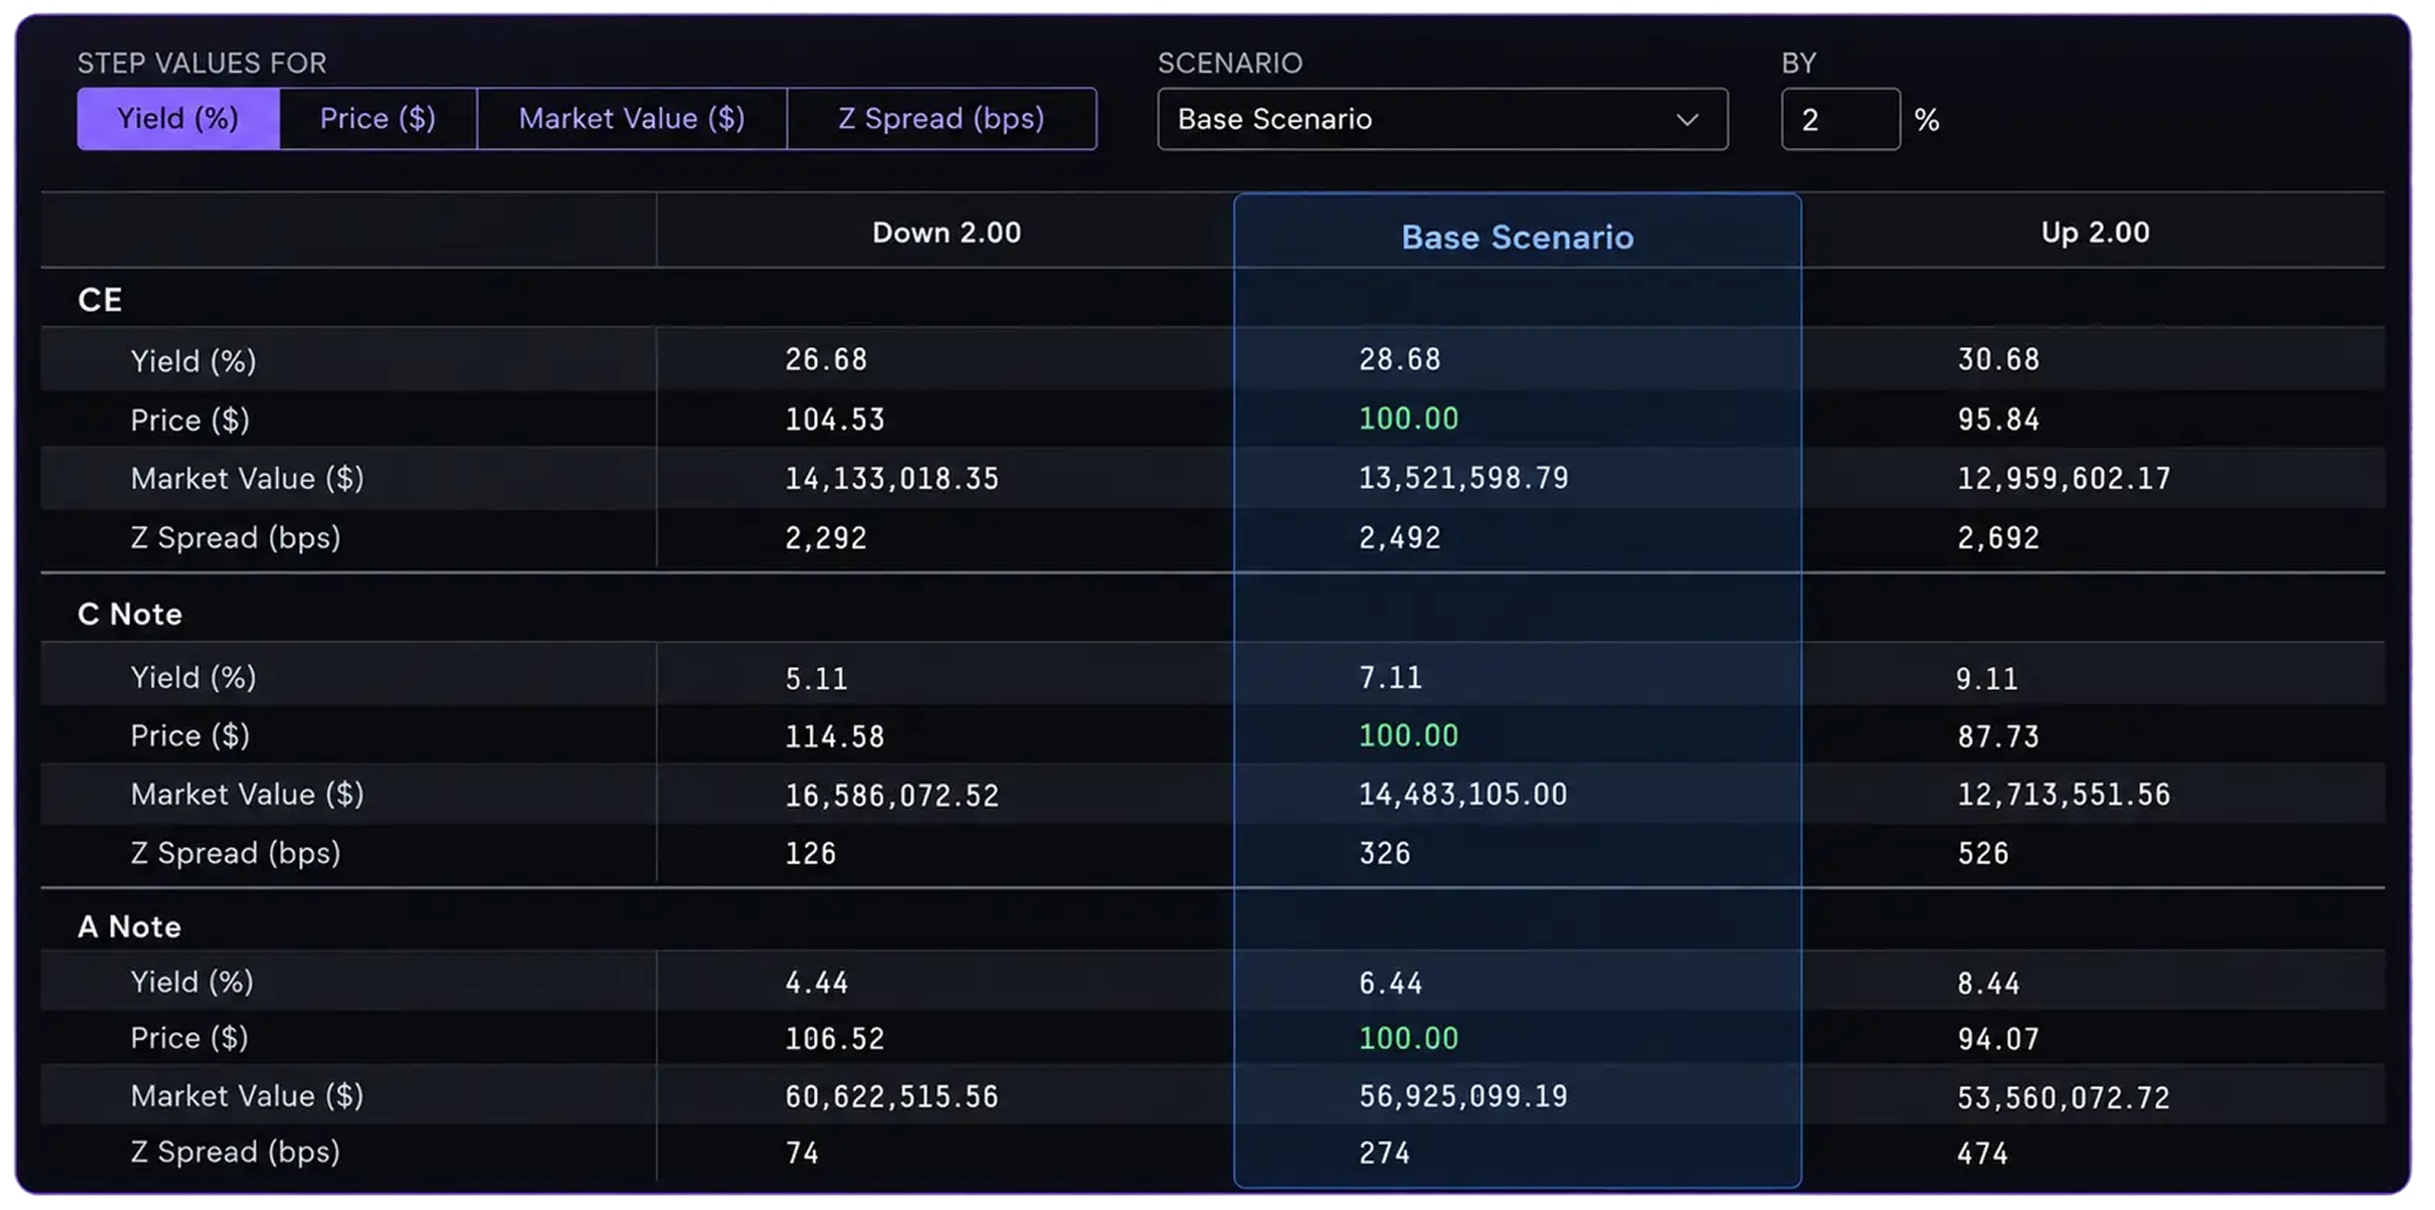Screen dimensions: 2435x1210
Task: Switch step values to Price ($)
Action: pos(378,119)
